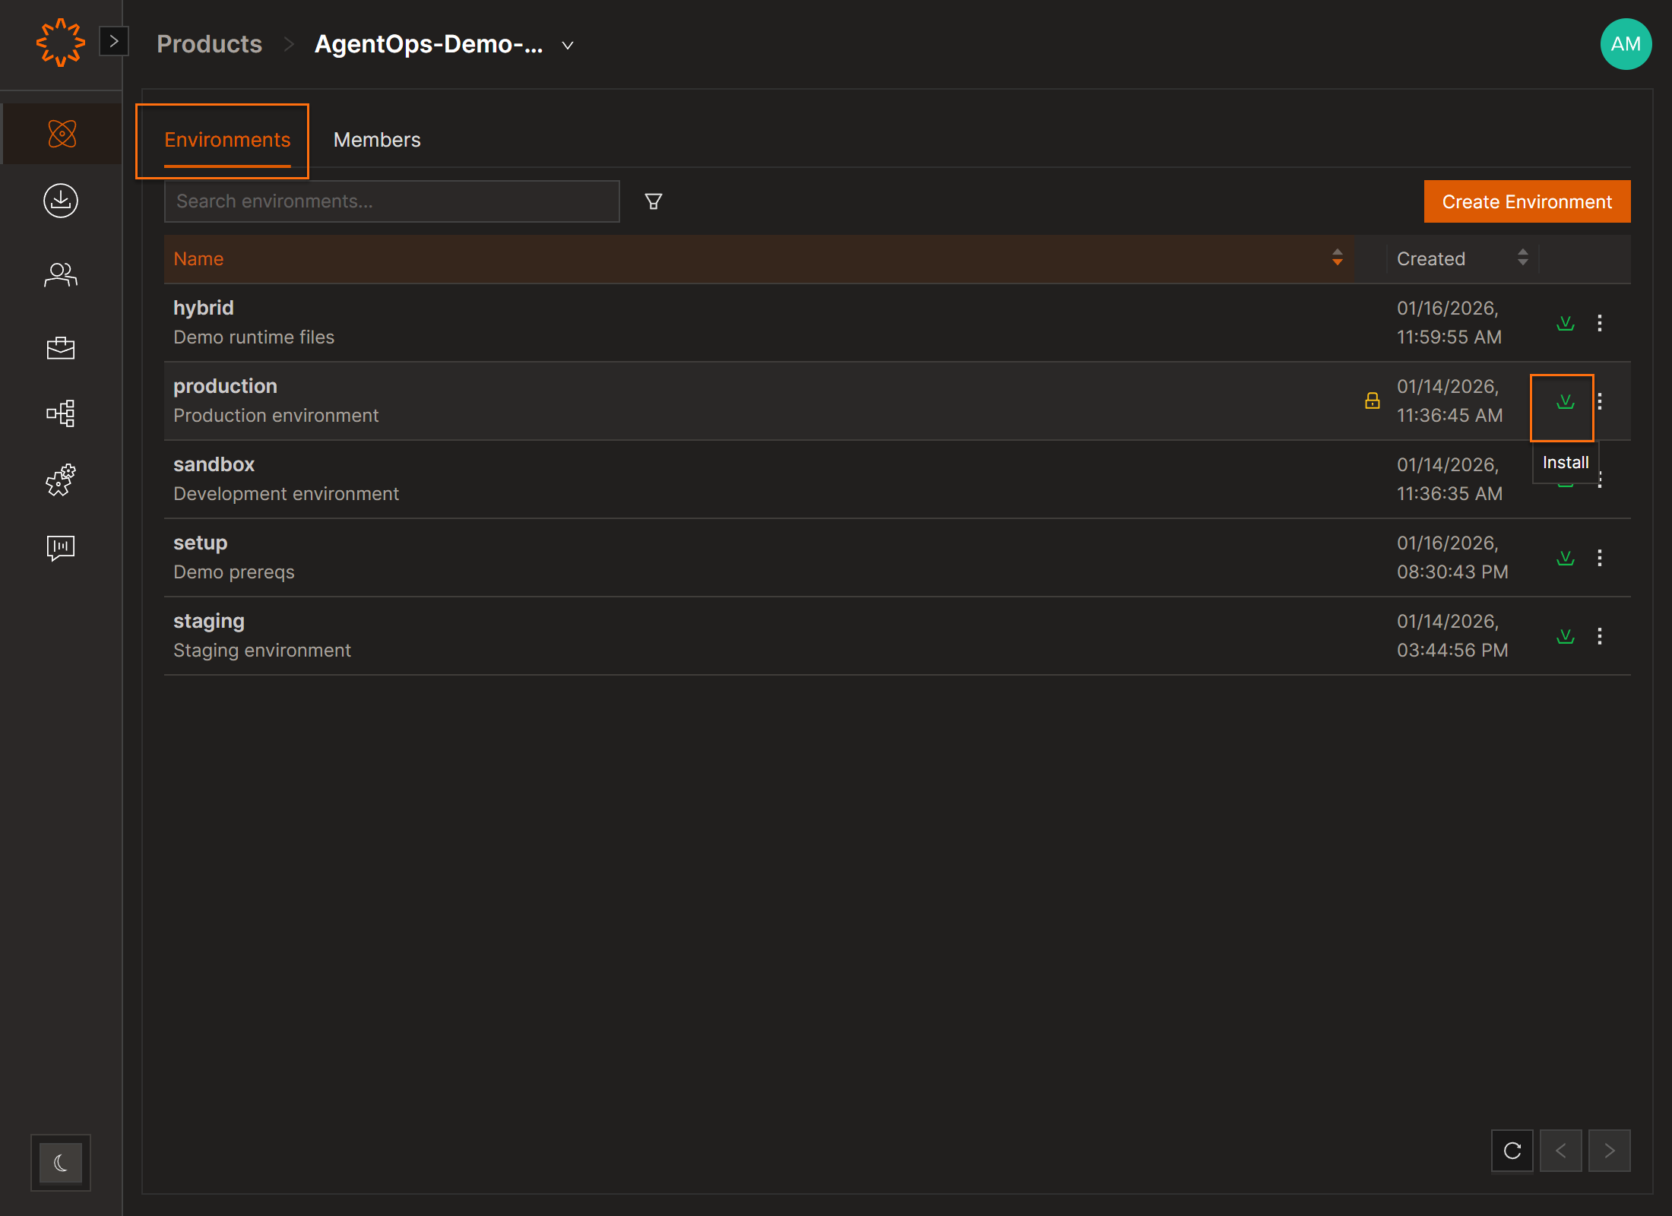This screenshot has width=1672, height=1216.
Task: Open the AgentOps-Demo product dropdown chevron
Action: (567, 46)
